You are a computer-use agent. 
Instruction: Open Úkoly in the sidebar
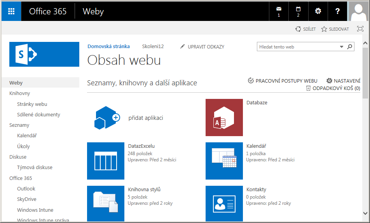(x=23, y=146)
